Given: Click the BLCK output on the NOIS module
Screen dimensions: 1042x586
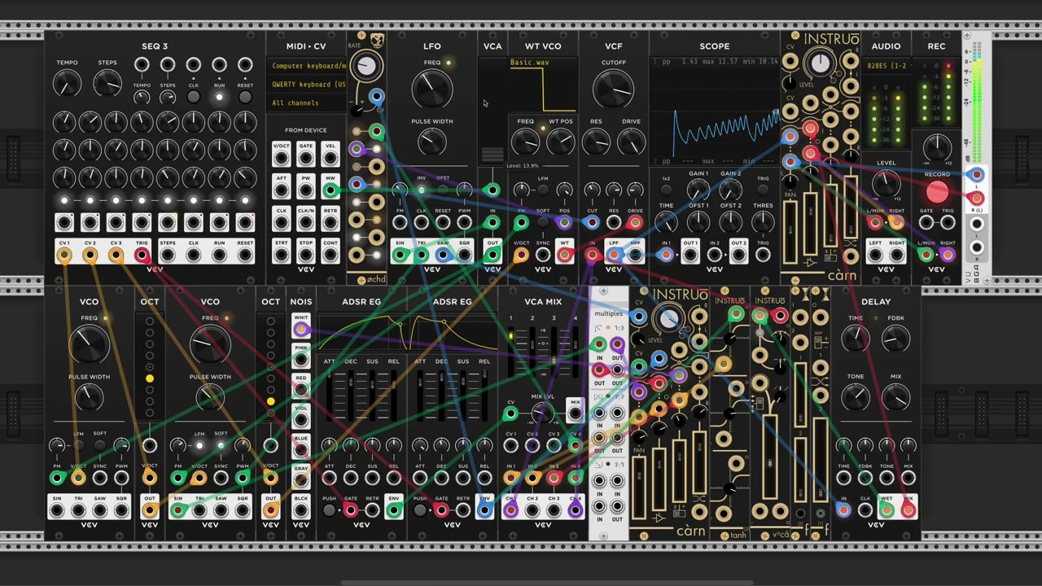Looking at the screenshot, I should (x=301, y=510).
